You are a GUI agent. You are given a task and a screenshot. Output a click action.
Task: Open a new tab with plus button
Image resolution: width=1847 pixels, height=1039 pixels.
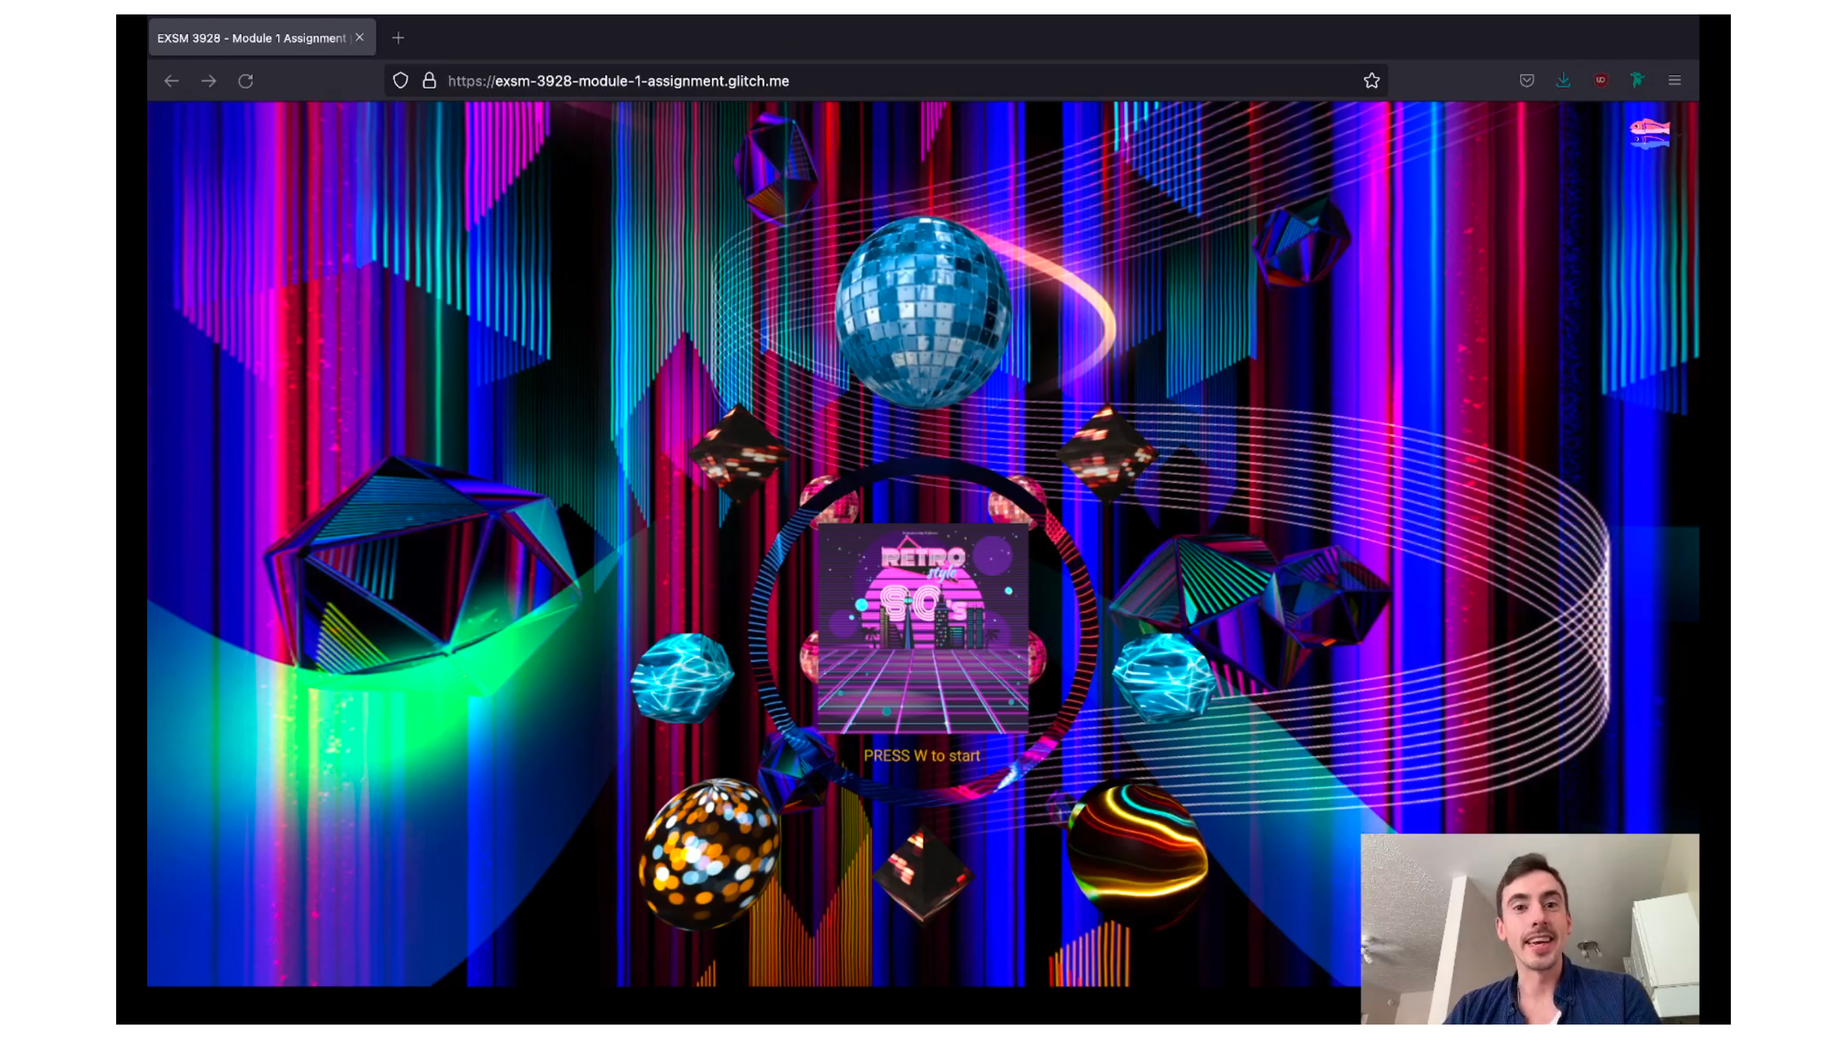point(398,38)
